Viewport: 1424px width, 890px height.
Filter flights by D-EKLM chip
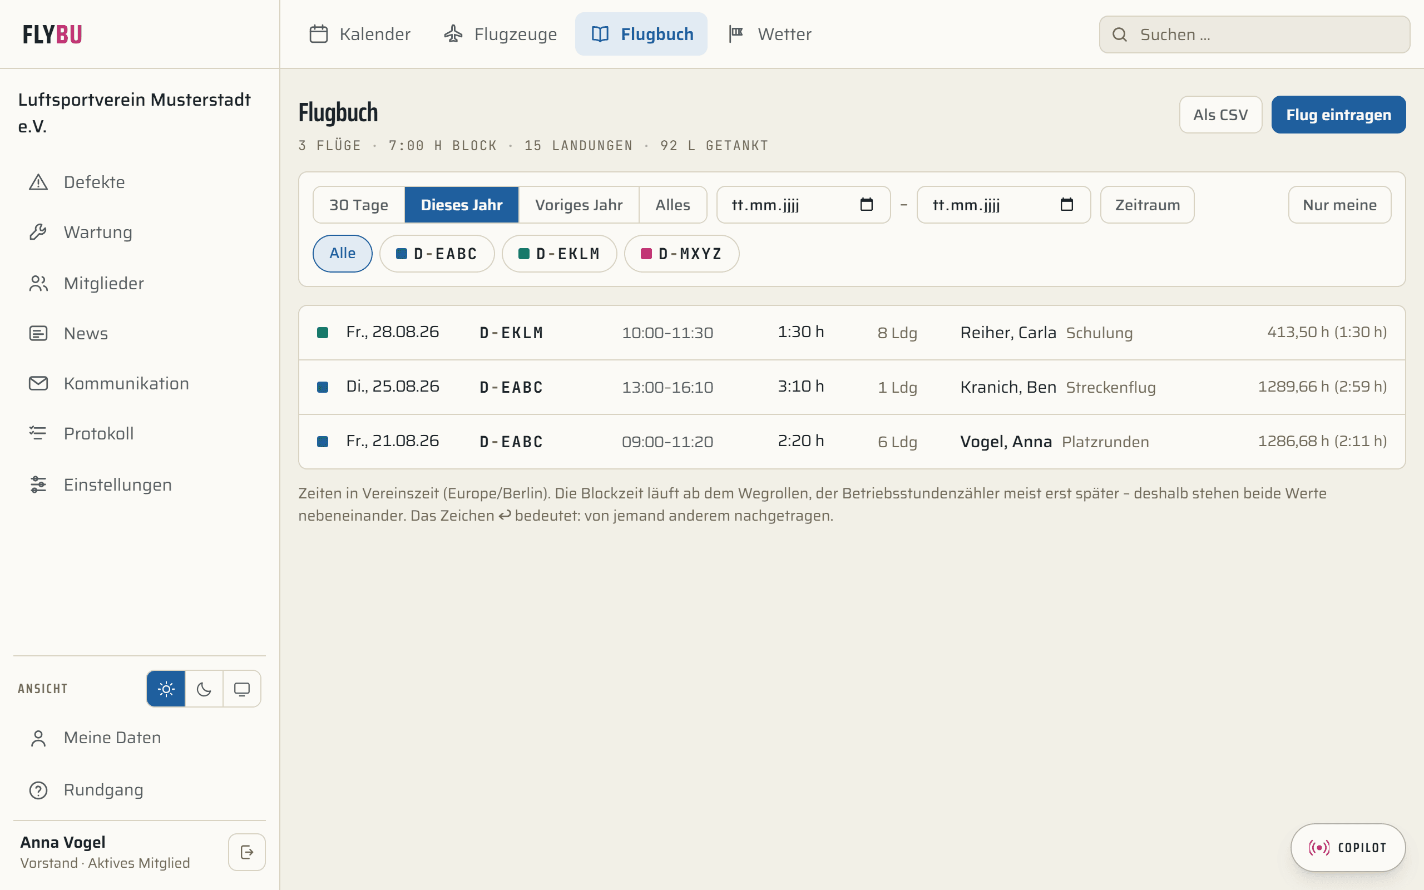point(559,254)
